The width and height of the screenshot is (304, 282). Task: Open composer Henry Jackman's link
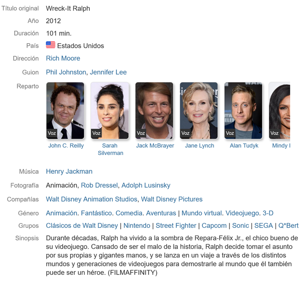[69, 171]
